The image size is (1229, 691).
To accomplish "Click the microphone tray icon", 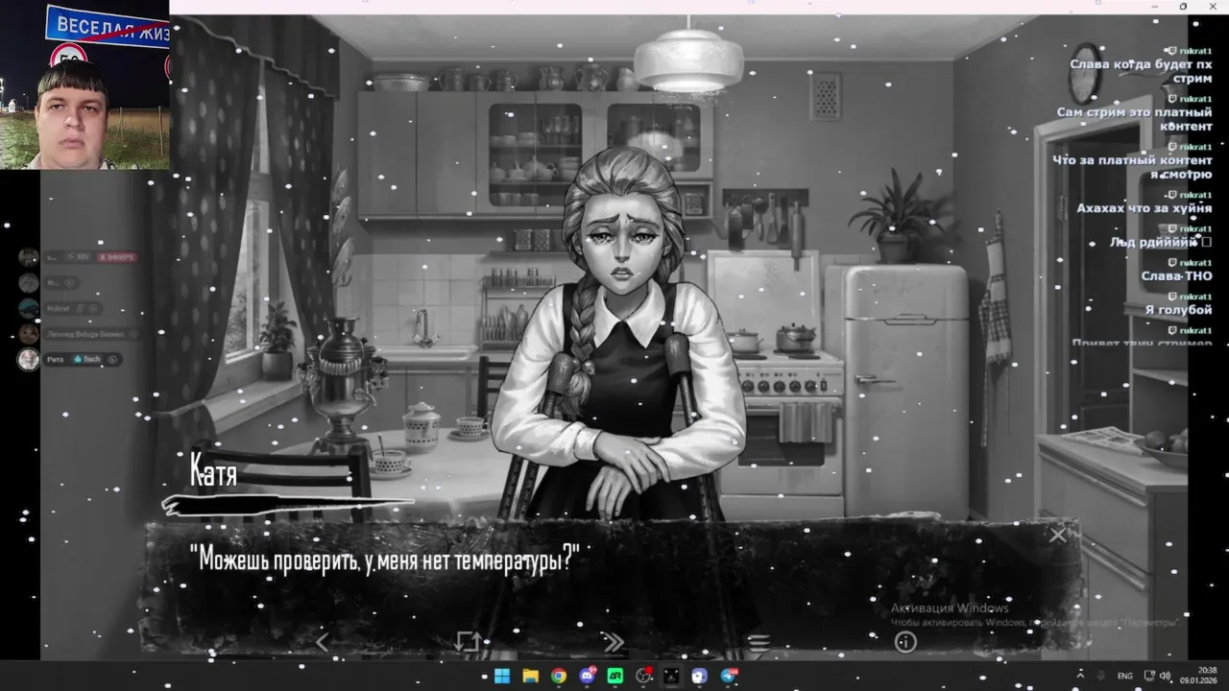I will click(1100, 676).
